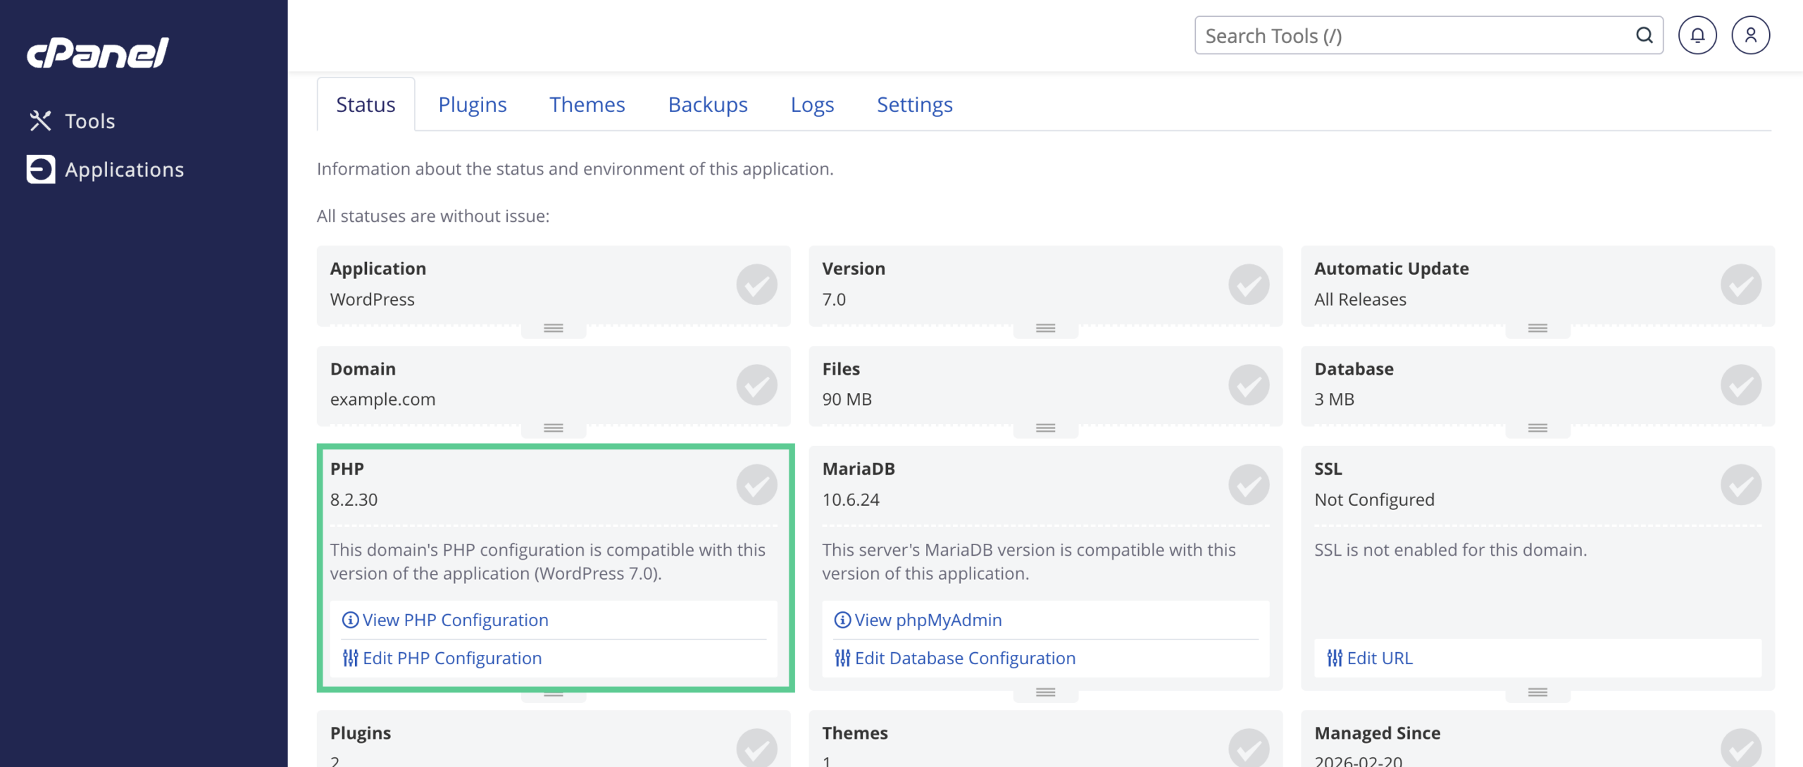Click the Not Configured SSL value
The width and height of the screenshot is (1803, 767).
pyautogui.click(x=1374, y=499)
